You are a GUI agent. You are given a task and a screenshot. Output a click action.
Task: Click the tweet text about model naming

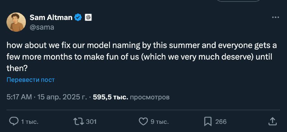coord(141,57)
